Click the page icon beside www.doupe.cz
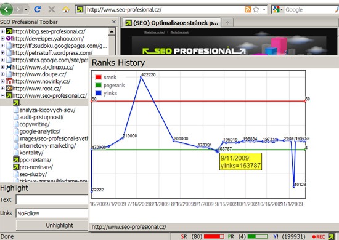 click(x=9, y=74)
